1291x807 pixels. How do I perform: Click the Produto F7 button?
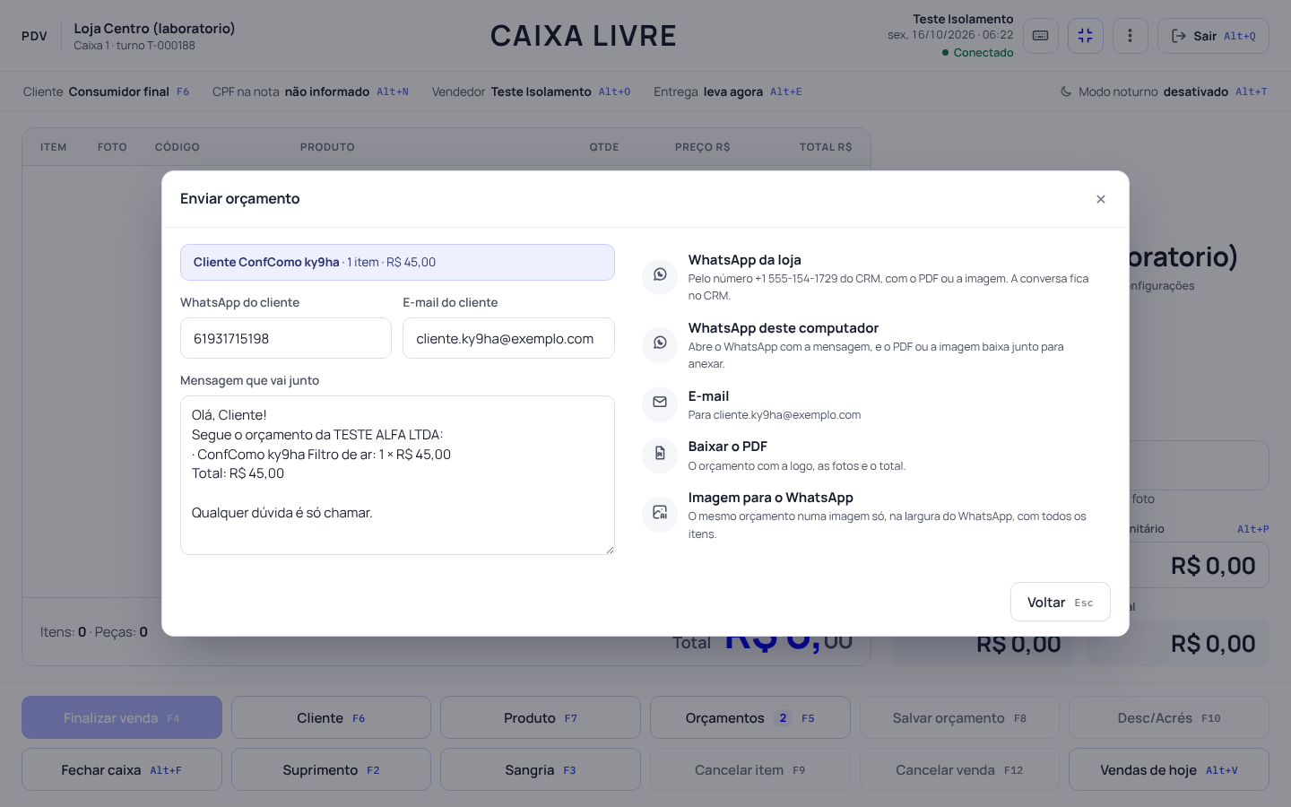pos(541,717)
